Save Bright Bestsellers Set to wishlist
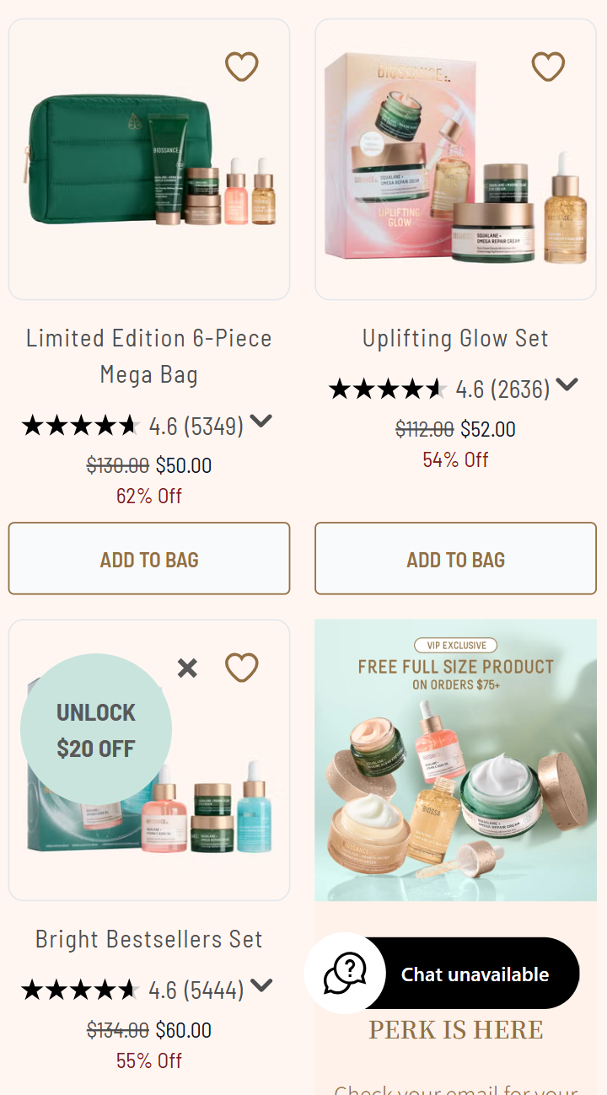This screenshot has height=1095, width=607. [x=241, y=668]
